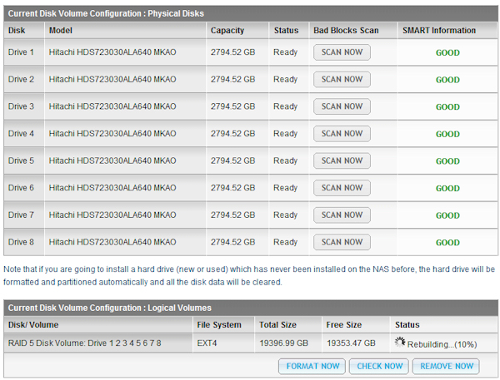The width and height of the screenshot is (500, 380).
Task: Click the Total Size column header
Action: [277, 325]
